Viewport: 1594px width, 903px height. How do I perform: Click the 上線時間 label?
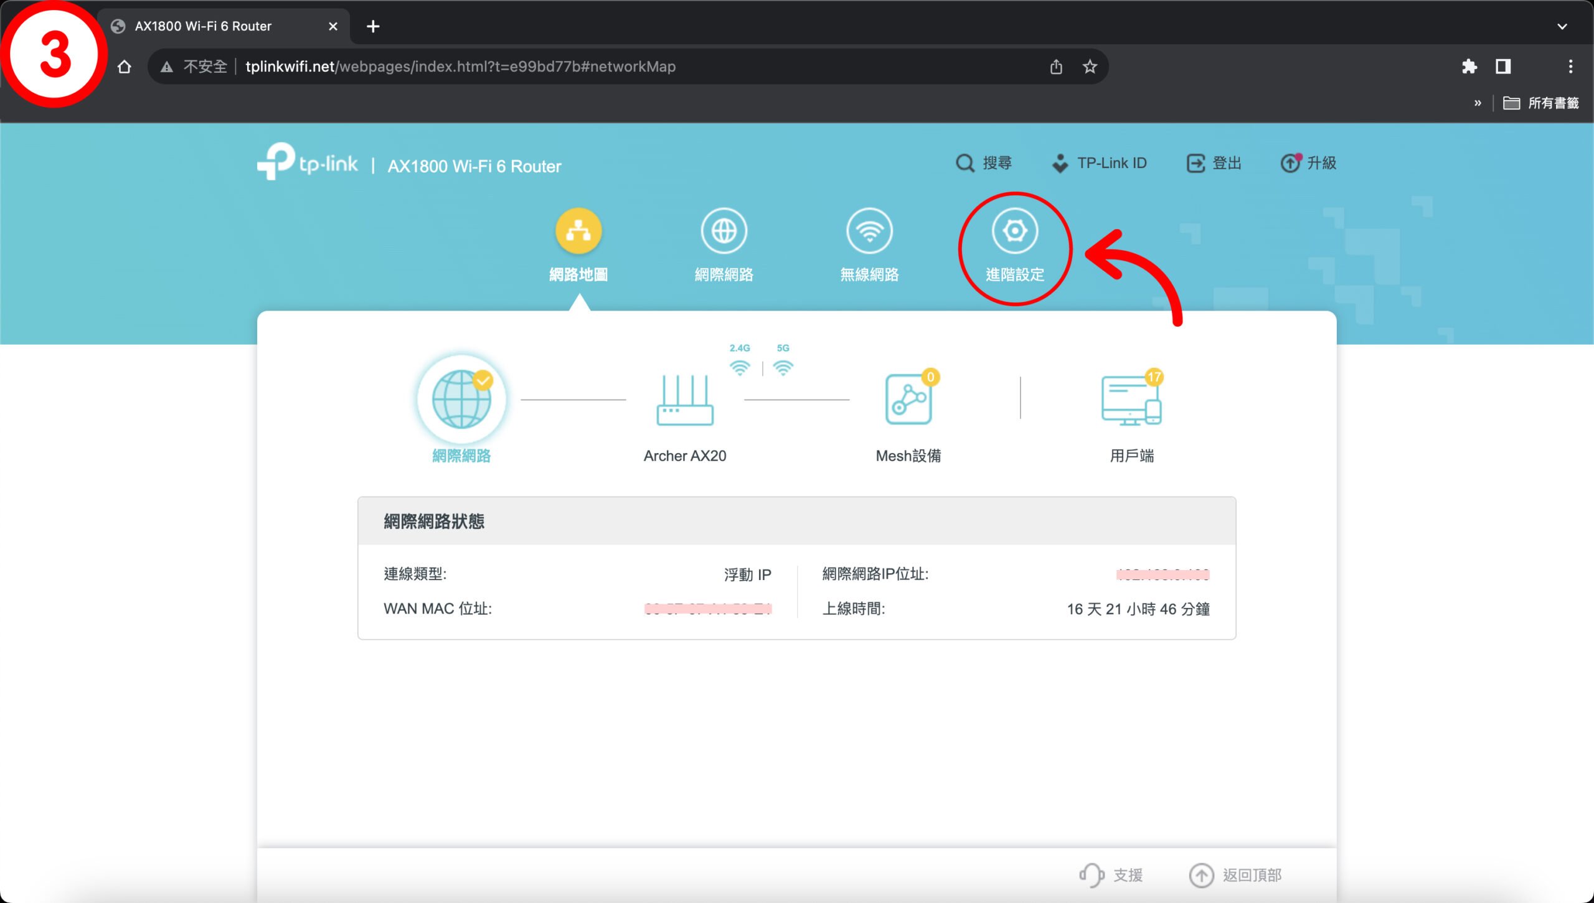853,609
